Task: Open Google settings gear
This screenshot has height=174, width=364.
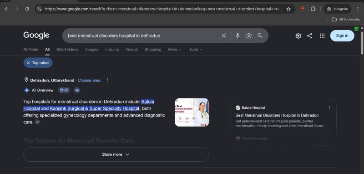Action: point(298,36)
